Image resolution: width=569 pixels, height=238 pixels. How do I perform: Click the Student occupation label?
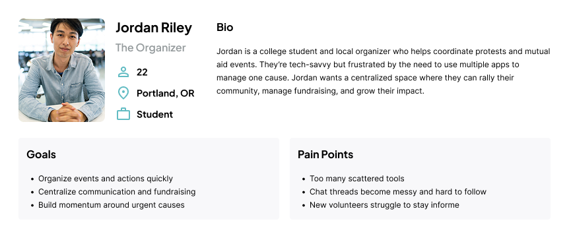[x=154, y=114]
